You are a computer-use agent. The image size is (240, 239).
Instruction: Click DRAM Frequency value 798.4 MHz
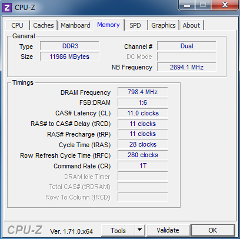pyautogui.click(x=143, y=92)
